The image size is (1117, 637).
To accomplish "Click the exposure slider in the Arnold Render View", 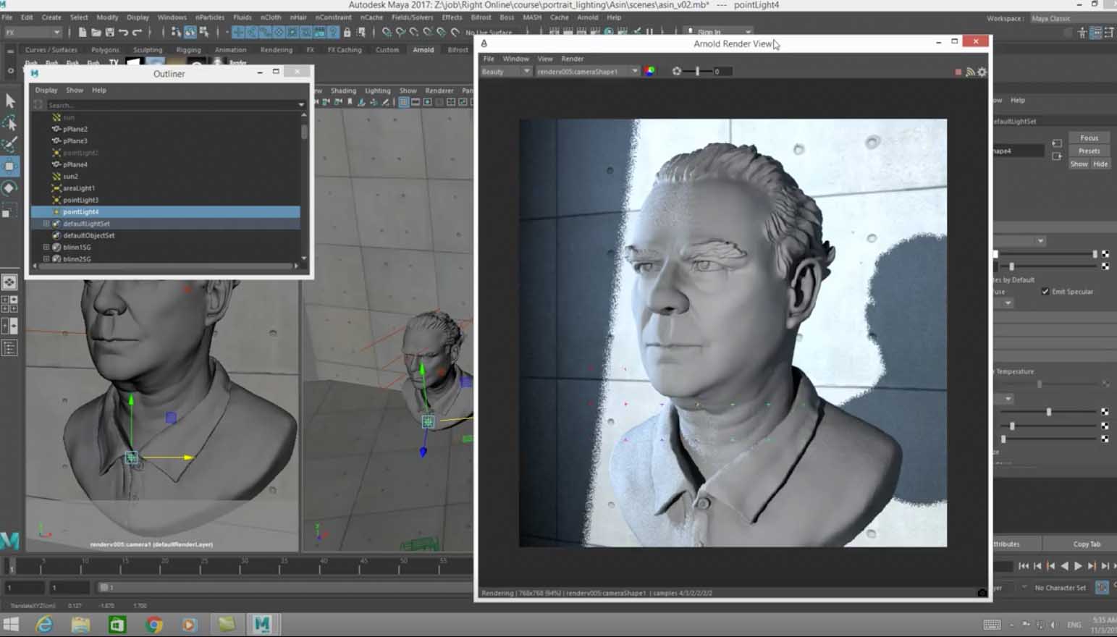I will (697, 72).
